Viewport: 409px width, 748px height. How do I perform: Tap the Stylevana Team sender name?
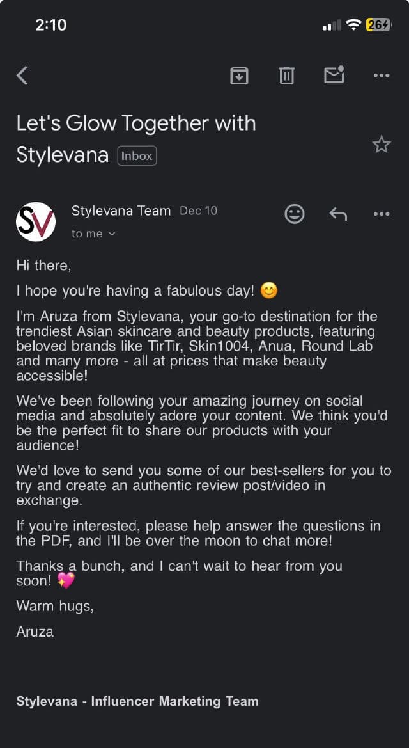[121, 211]
